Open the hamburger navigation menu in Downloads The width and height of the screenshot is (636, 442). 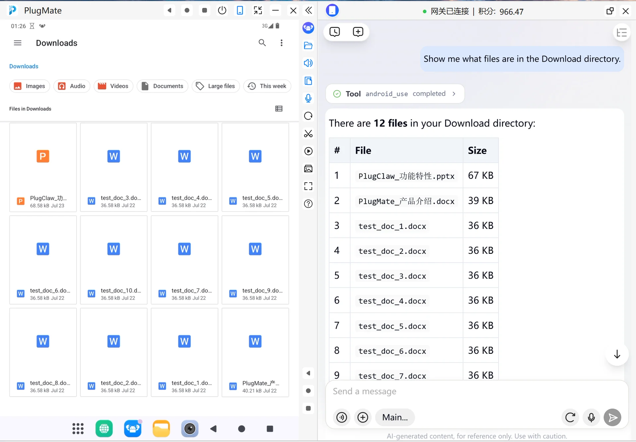pos(18,43)
